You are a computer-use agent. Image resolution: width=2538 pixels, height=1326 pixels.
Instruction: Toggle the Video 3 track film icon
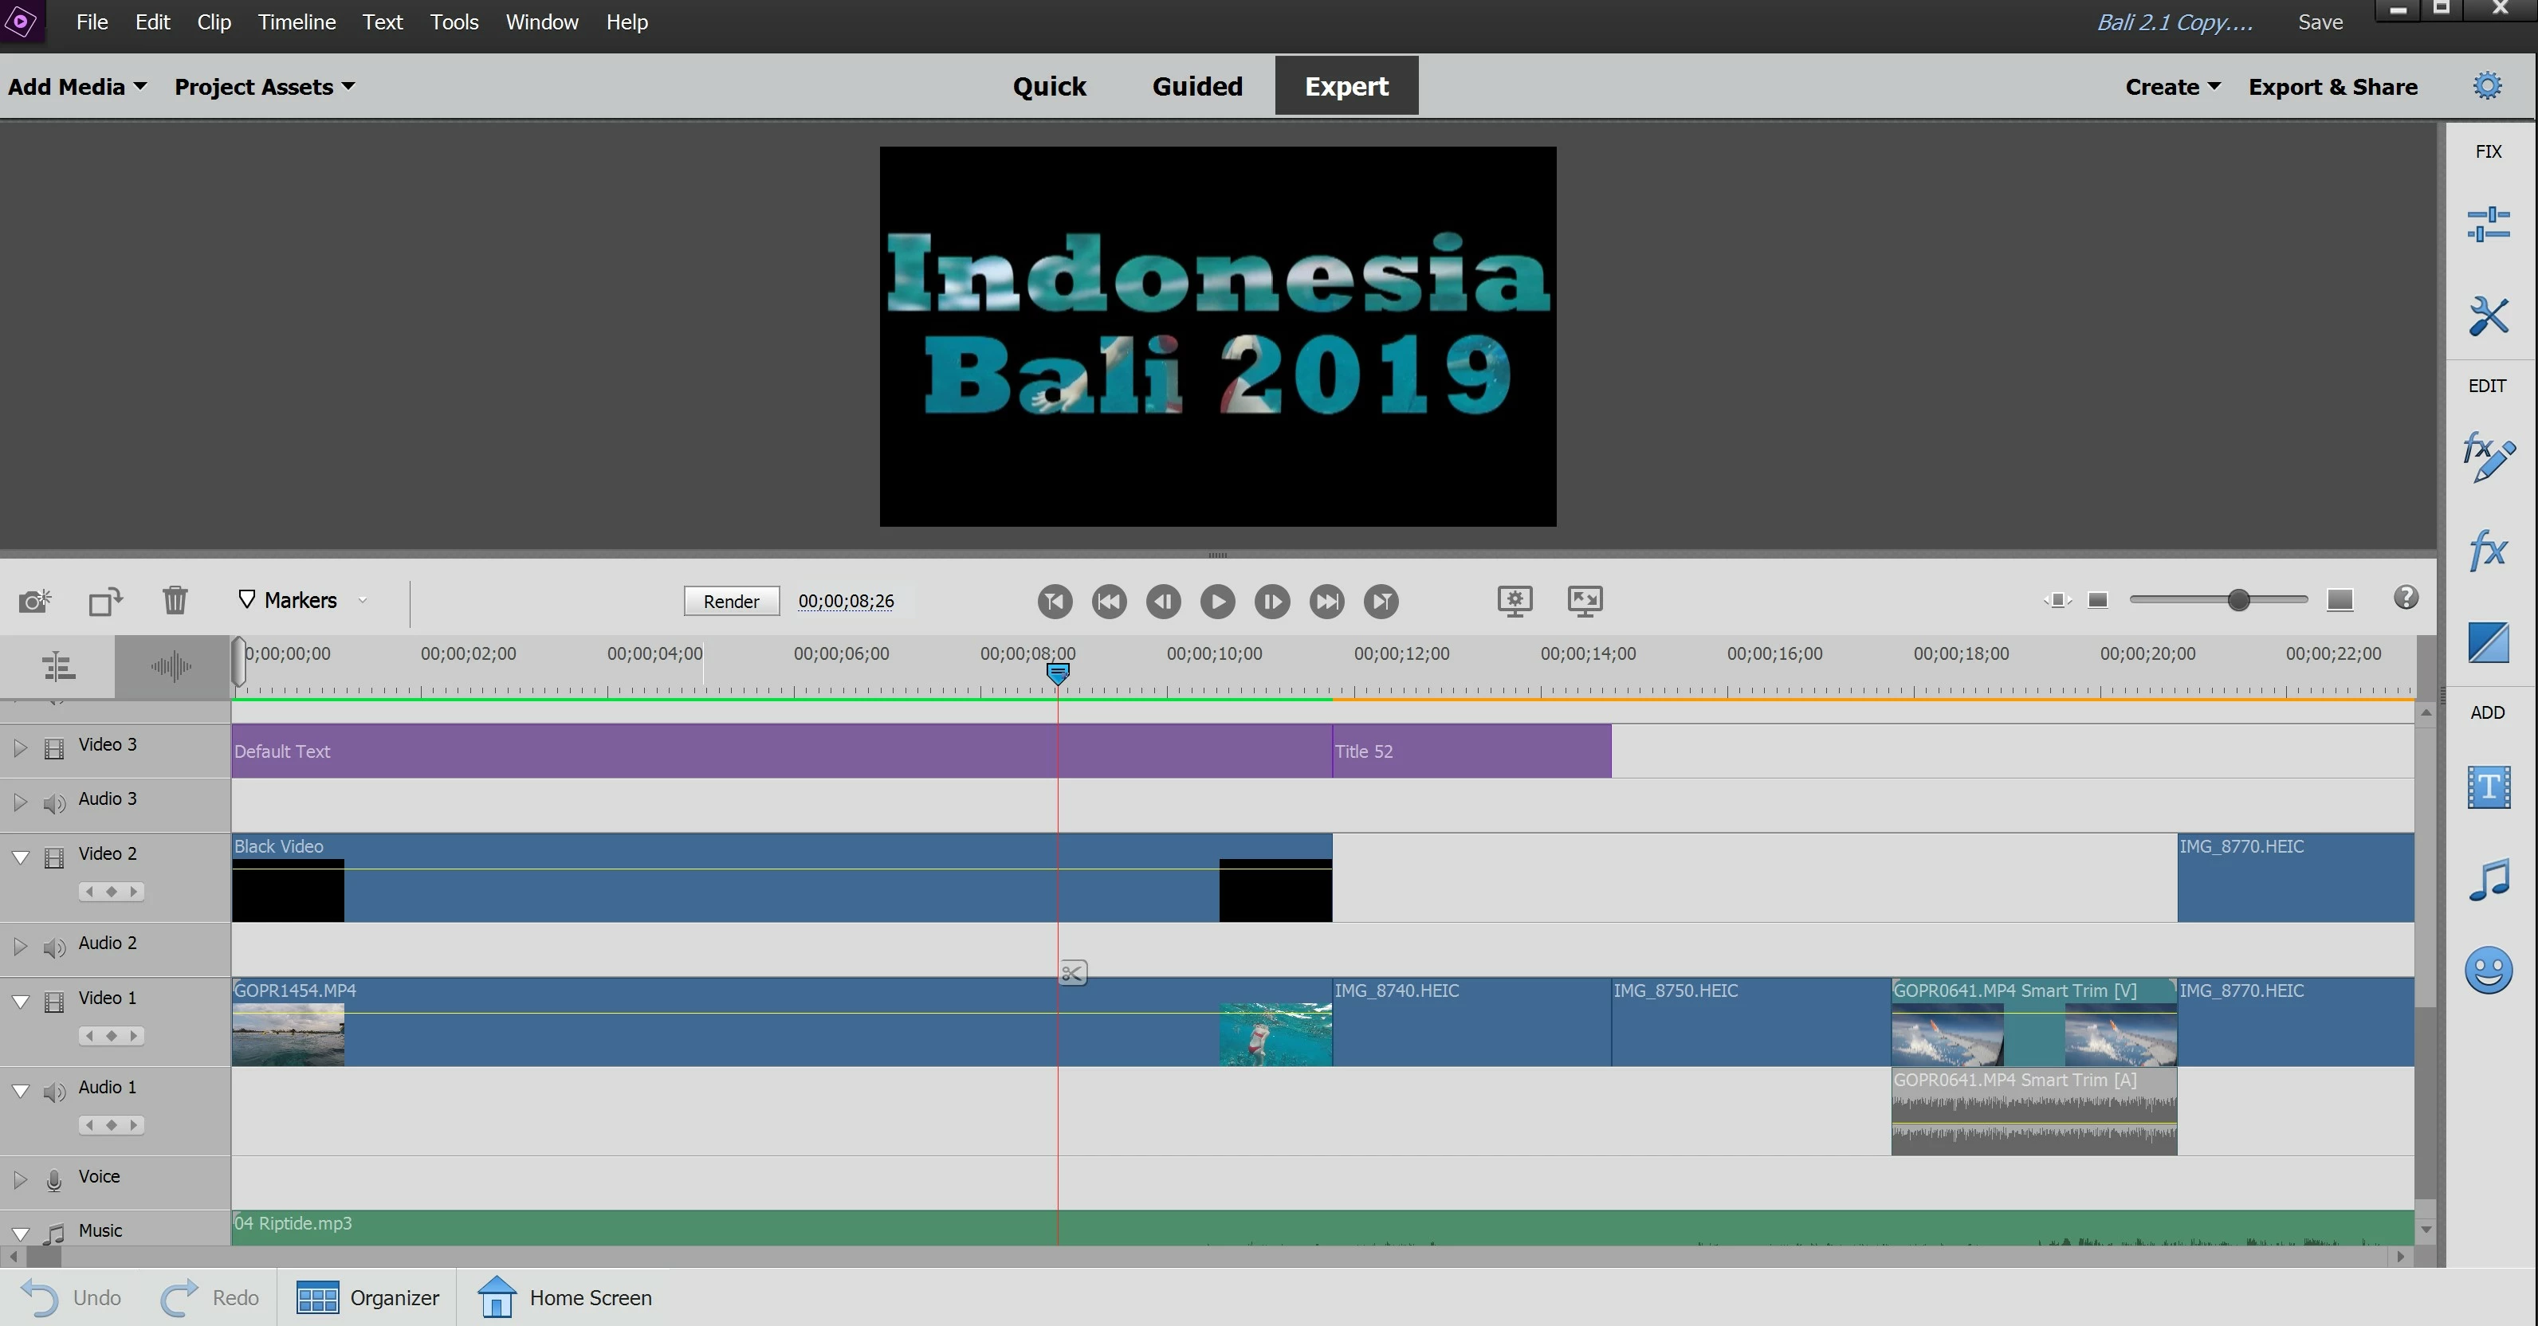(x=54, y=749)
